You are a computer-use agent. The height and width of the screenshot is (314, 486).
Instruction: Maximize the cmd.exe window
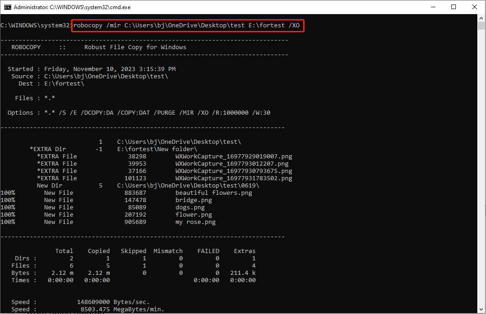click(454, 7)
